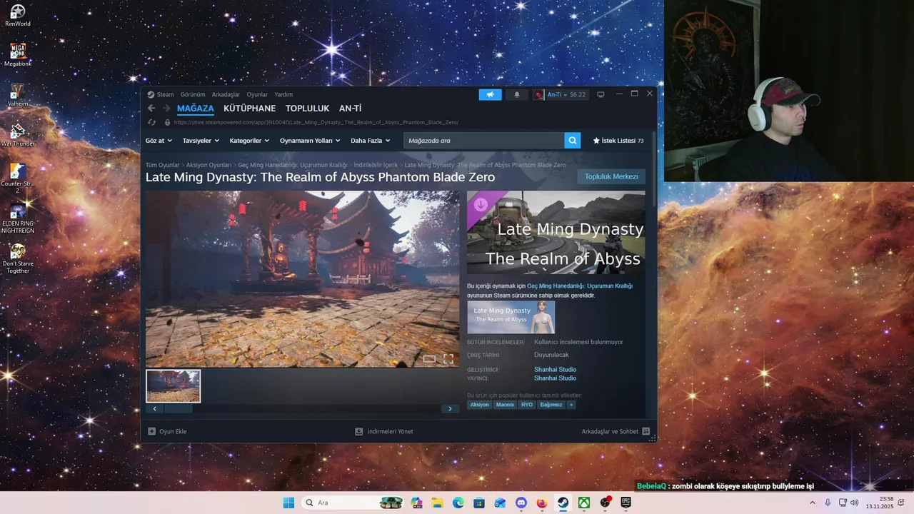The height and width of the screenshot is (514, 914).
Task: Click the Bağımsız tag
Action: [551, 405]
